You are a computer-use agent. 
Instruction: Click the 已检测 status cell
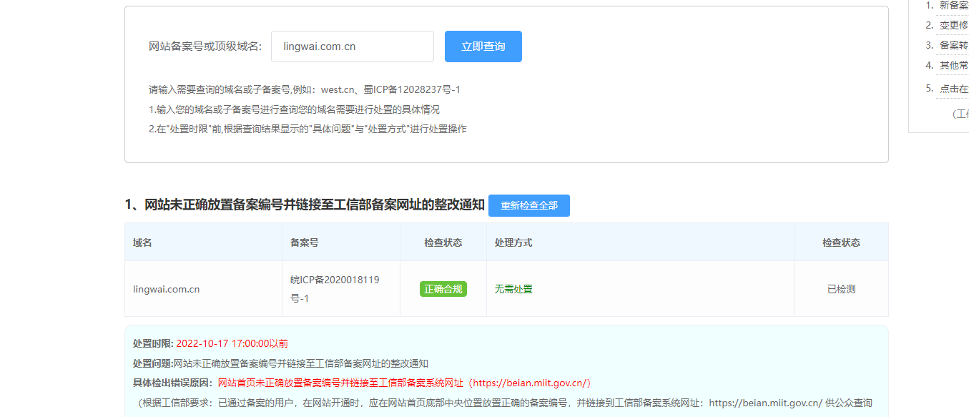[x=841, y=289]
